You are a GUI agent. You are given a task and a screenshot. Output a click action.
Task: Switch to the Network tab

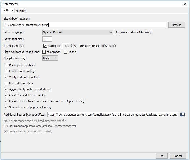click(21, 11)
